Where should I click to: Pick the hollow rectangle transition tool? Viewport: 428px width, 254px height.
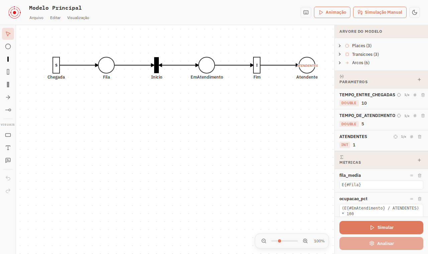[x=8, y=72]
